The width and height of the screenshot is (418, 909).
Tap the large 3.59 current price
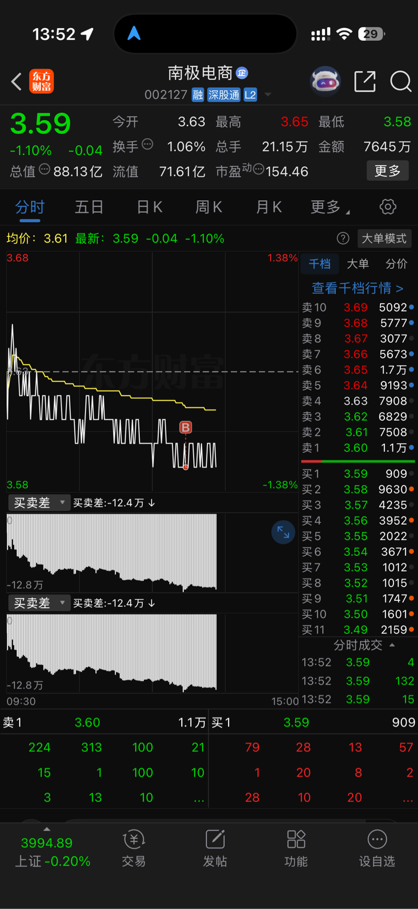click(41, 124)
